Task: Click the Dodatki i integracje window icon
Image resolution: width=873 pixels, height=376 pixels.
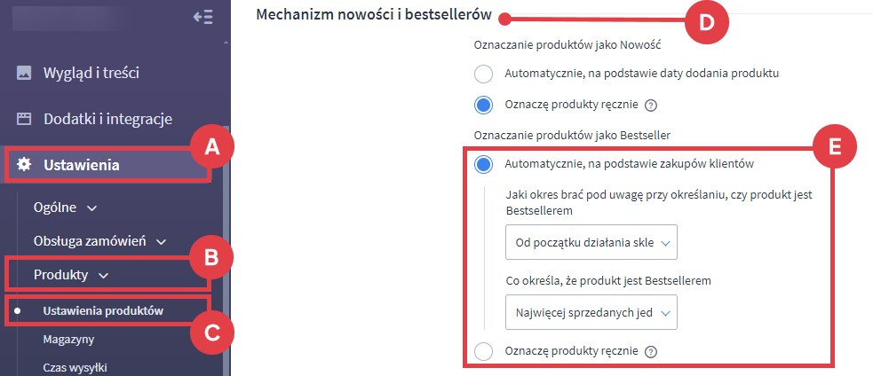Action: [24, 119]
